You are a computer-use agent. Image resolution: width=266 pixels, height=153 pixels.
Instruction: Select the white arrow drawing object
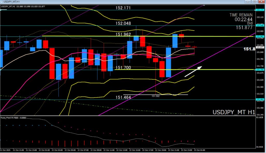pyautogui.click(x=193, y=71)
